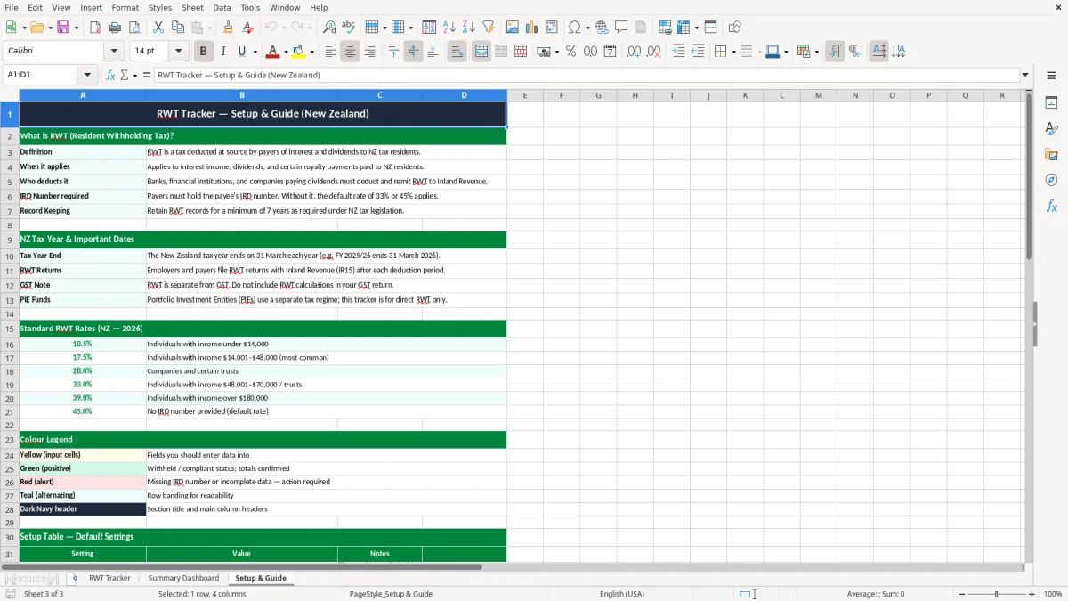
Task: Click the Insert Comment icon
Action: pos(621,28)
